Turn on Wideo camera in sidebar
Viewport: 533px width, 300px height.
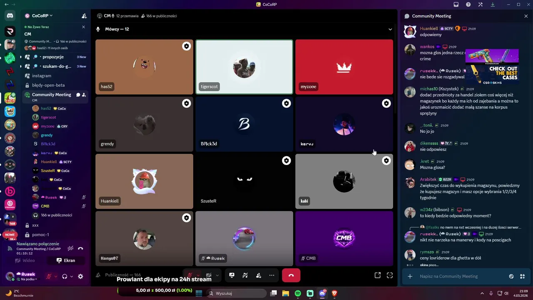(25, 260)
